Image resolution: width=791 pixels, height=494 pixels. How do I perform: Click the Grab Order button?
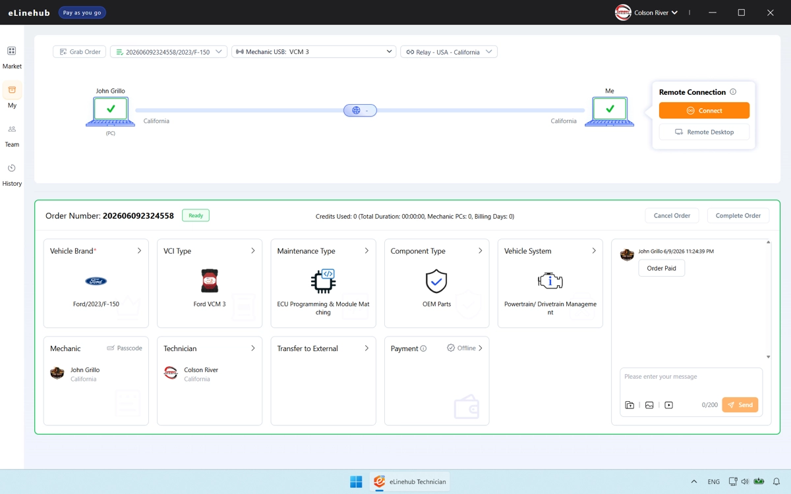pyautogui.click(x=80, y=52)
